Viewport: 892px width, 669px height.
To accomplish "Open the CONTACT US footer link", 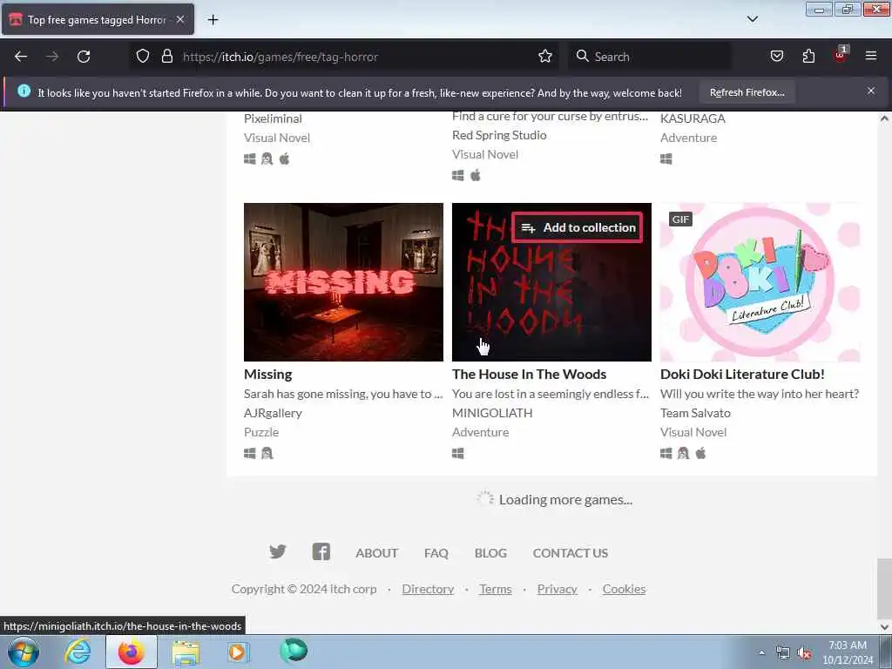I will click(571, 553).
